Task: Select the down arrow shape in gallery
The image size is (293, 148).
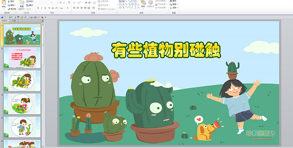Action: pos(136,4)
